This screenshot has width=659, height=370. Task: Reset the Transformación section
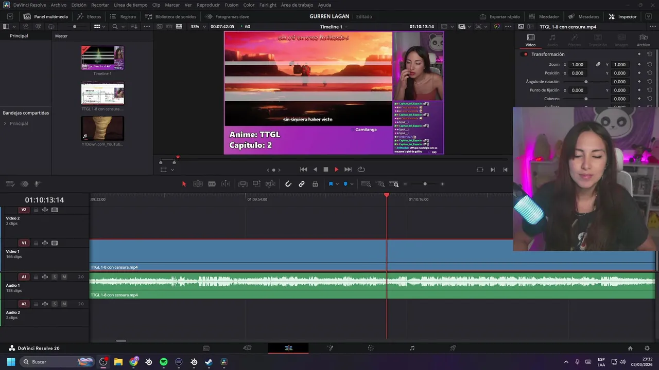pos(650,54)
